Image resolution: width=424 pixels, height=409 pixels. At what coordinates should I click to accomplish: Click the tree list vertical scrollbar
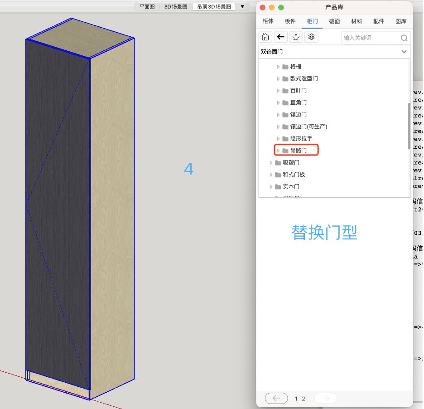tap(410, 126)
